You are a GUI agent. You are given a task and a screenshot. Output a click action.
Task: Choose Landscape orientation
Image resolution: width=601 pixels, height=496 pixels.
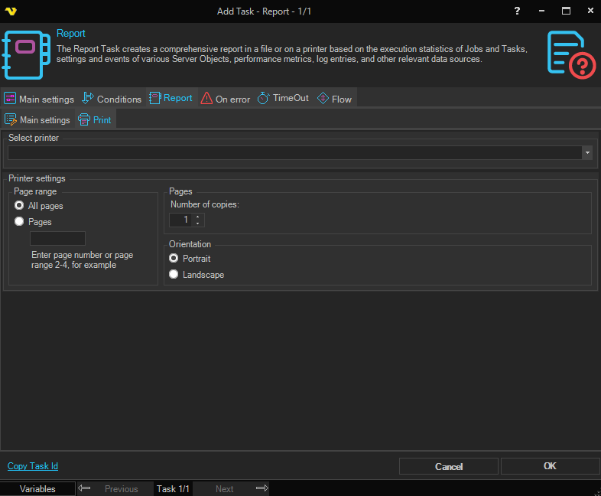pyautogui.click(x=174, y=275)
